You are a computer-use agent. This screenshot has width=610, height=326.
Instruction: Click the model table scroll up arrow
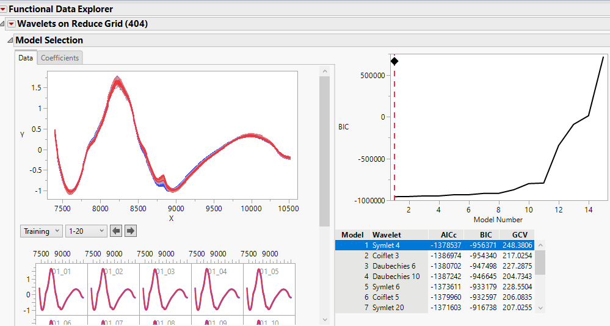(x=540, y=245)
